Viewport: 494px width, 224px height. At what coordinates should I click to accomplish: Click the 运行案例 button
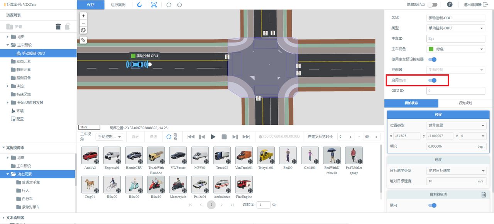(118, 5)
